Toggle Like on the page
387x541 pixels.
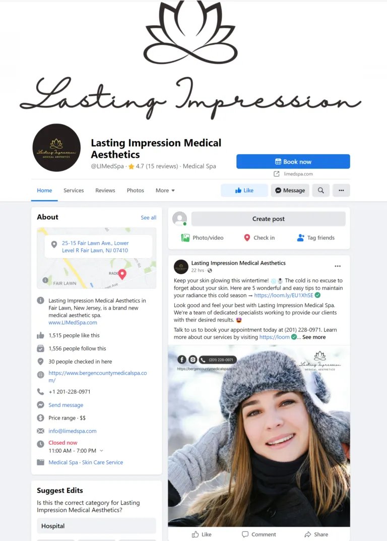244,191
